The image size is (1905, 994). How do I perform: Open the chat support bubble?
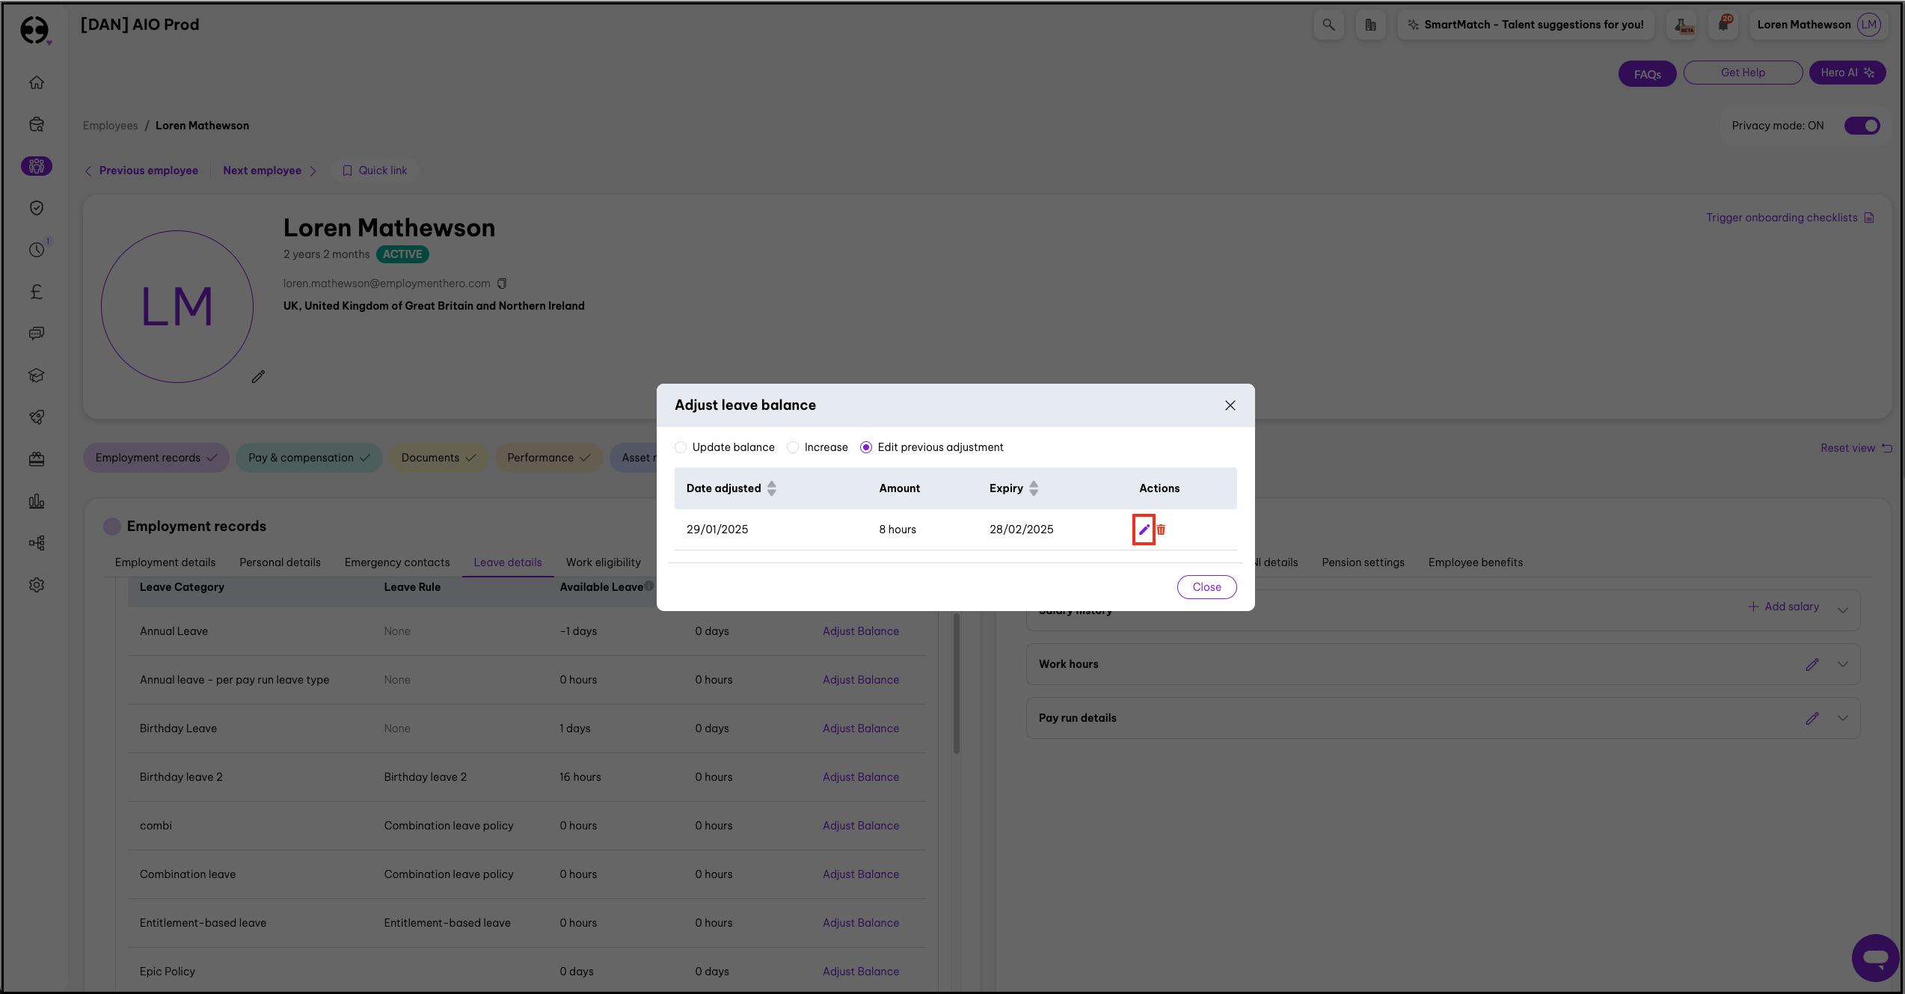point(1874,957)
